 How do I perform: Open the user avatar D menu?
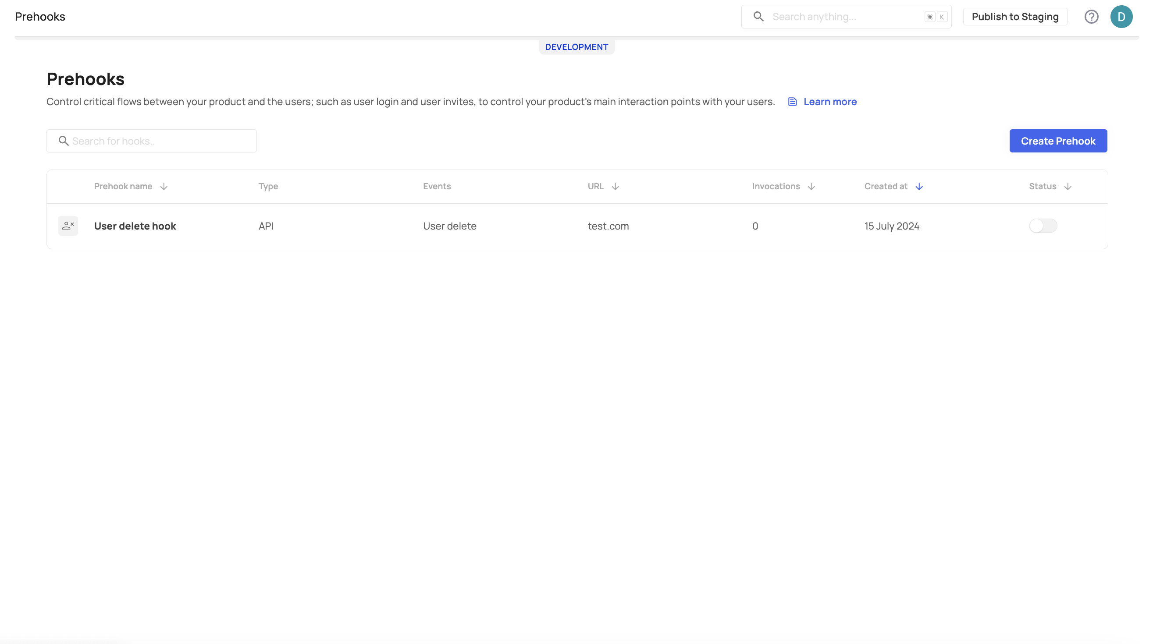click(1121, 17)
